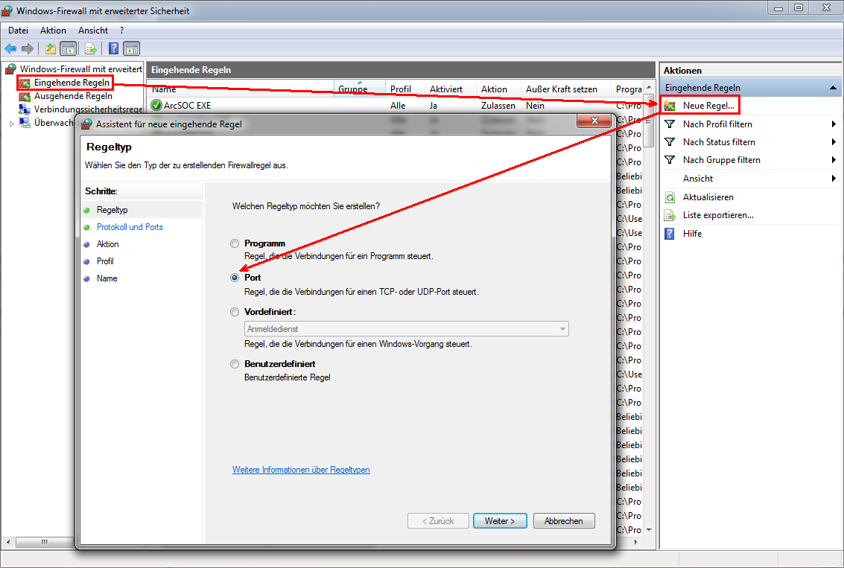
Task: Open Weitere Informationen über Regeltypen link
Action: tap(301, 469)
